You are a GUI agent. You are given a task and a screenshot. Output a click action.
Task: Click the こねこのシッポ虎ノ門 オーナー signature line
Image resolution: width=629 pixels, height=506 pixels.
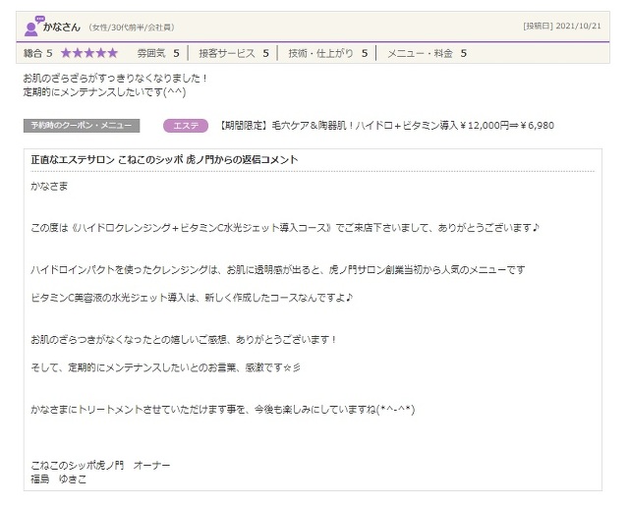(x=101, y=467)
